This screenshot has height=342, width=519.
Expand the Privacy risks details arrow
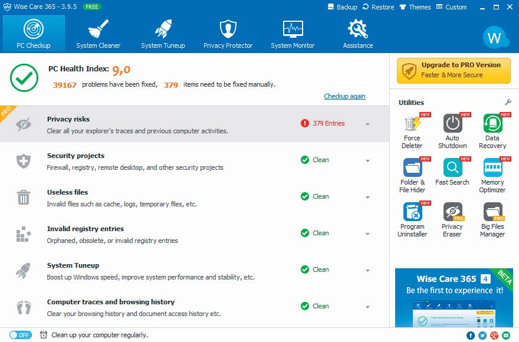(367, 124)
